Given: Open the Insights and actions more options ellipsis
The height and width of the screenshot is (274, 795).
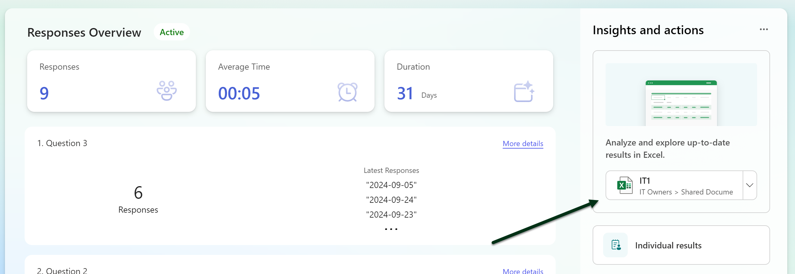Looking at the screenshot, I should click(x=764, y=29).
